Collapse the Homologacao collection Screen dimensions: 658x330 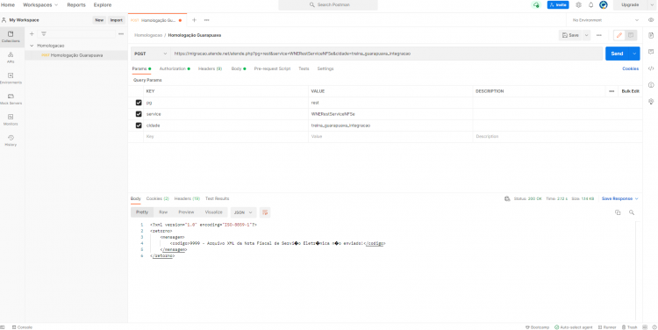(32, 46)
